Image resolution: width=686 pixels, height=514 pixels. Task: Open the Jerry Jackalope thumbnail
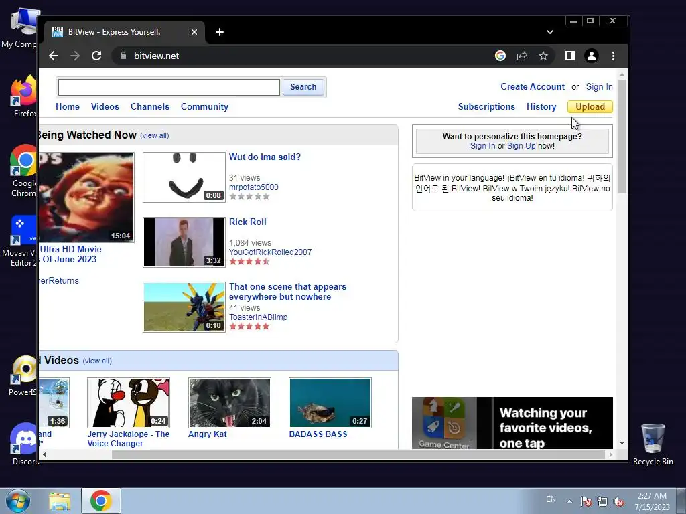tap(128, 402)
